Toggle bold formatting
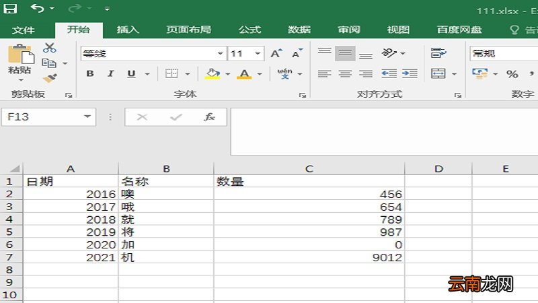Viewport: 538px width, 303px height. click(90, 73)
